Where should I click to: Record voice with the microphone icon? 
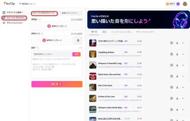coord(78,40)
